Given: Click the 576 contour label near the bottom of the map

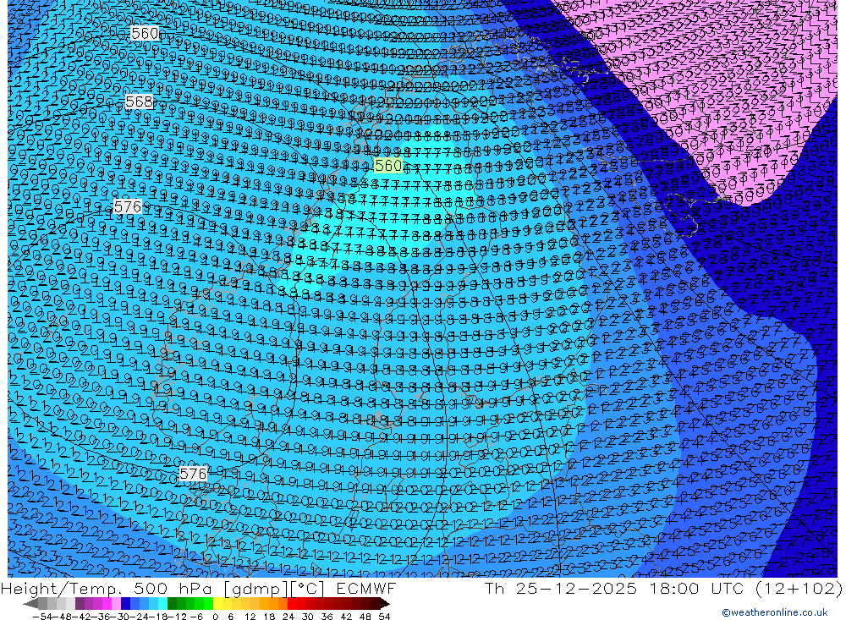Looking at the screenshot, I should pyautogui.click(x=193, y=474).
